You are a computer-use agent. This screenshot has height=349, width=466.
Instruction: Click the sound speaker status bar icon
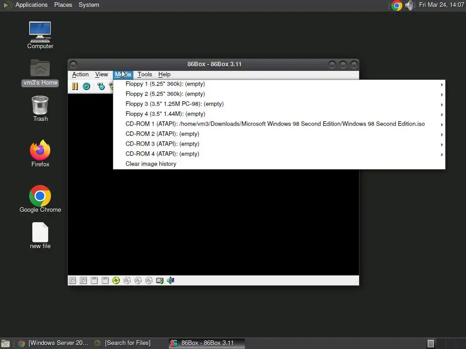pos(171,280)
